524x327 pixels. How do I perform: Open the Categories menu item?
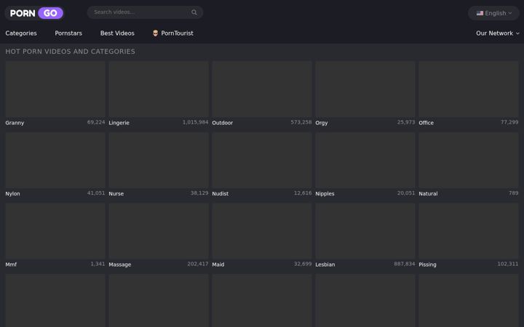21,33
